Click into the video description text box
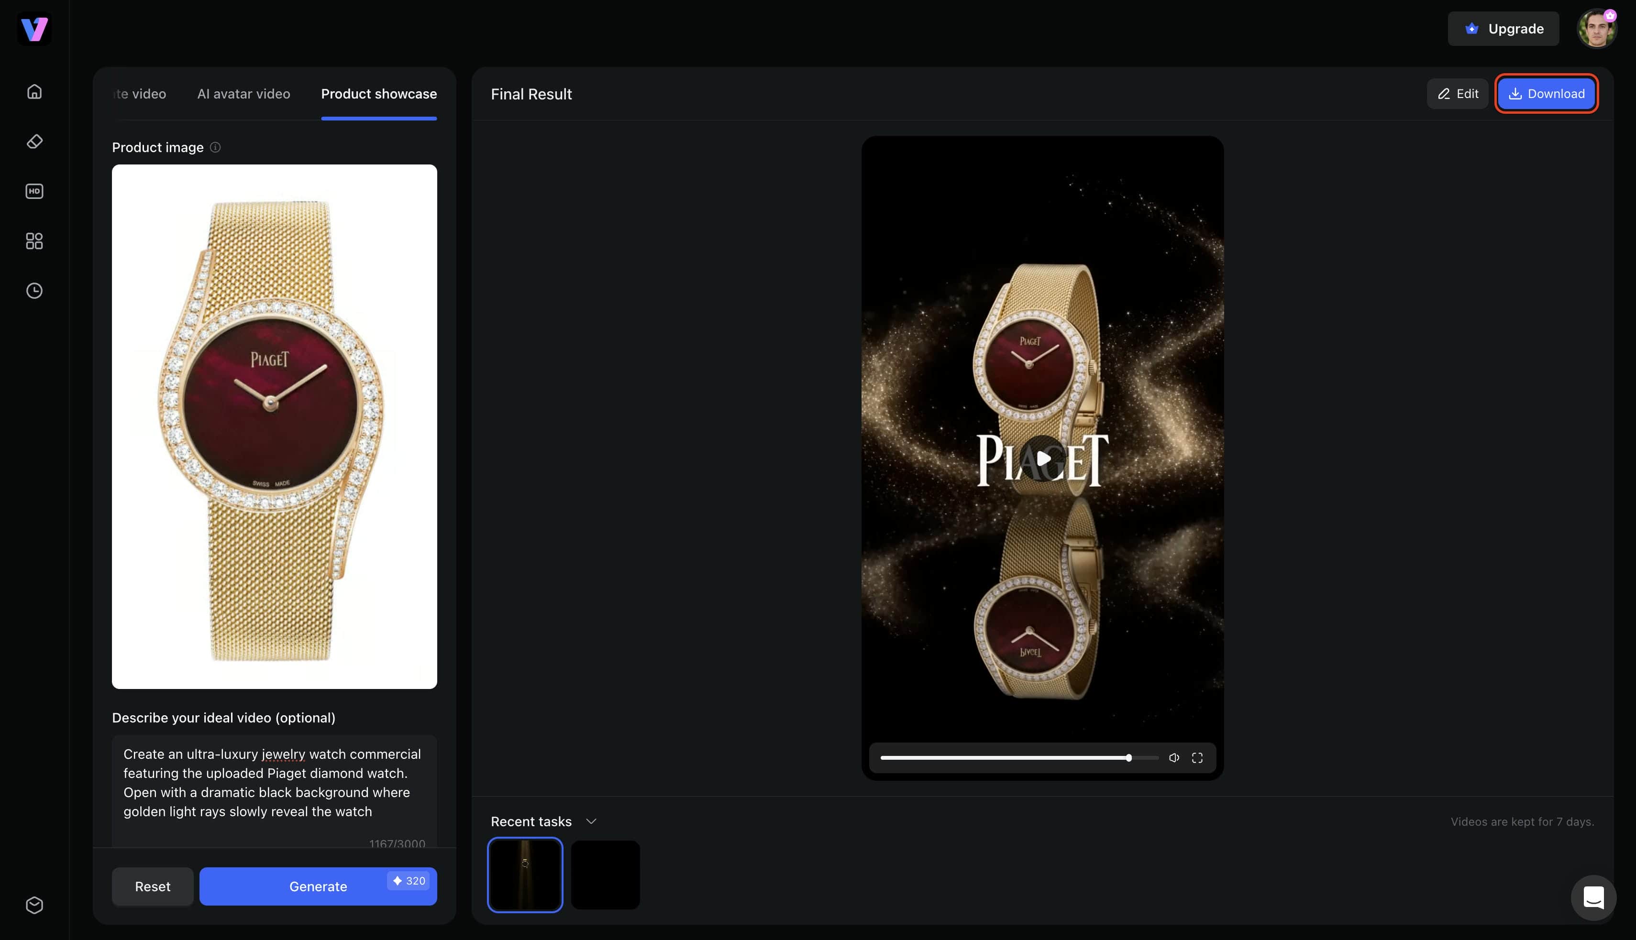This screenshot has height=940, width=1636. [x=275, y=791]
